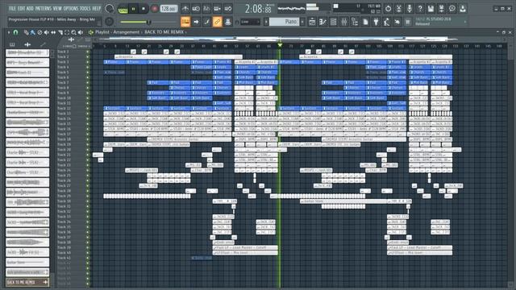516x290 pixels.
Task: Select the playlist zoom tool
Action: coord(73,32)
